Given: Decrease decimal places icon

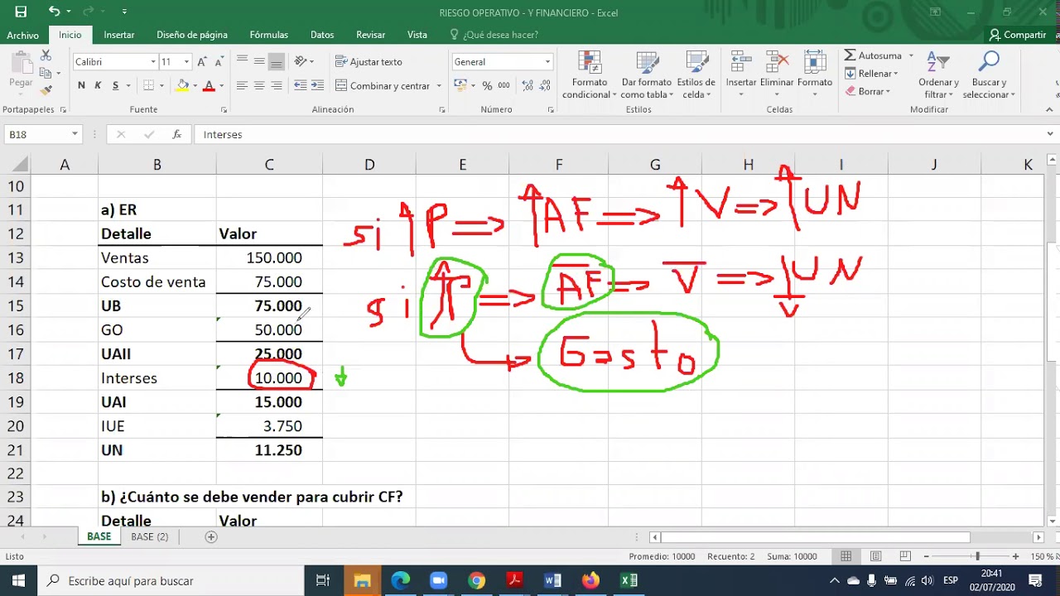Looking at the screenshot, I should click(544, 85).
